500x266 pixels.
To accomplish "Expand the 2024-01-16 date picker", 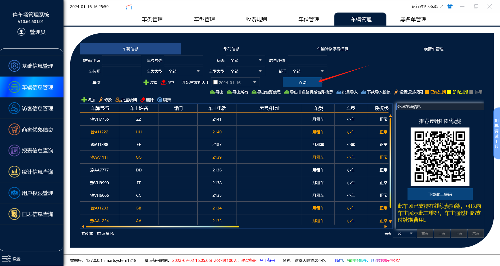I will (255, 82).
